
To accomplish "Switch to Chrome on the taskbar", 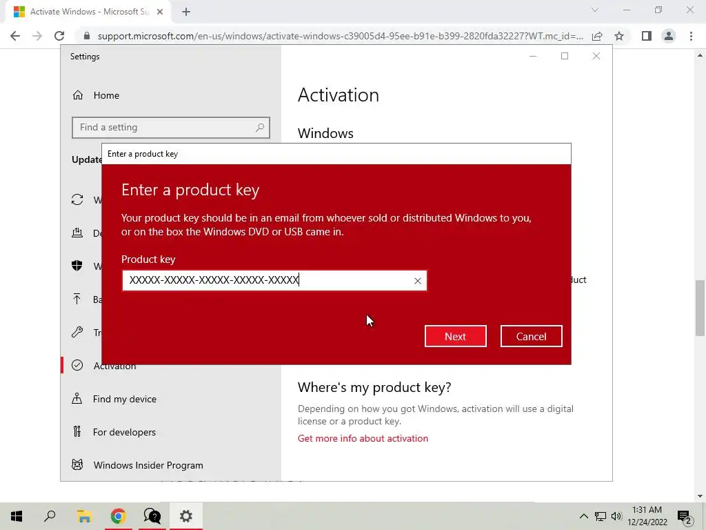I will coord(118,516).
